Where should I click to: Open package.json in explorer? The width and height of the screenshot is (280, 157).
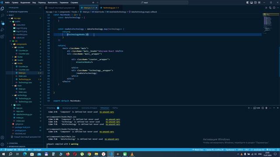point(21,130)
